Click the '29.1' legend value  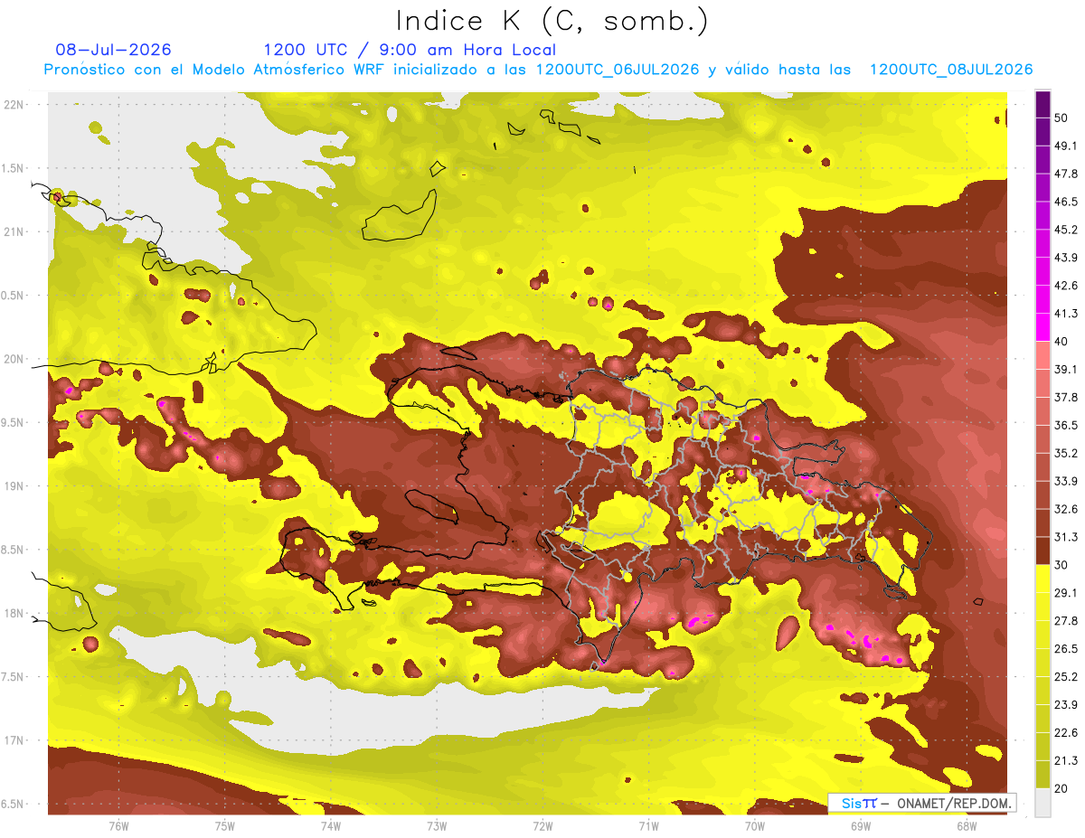[1066, 593]
